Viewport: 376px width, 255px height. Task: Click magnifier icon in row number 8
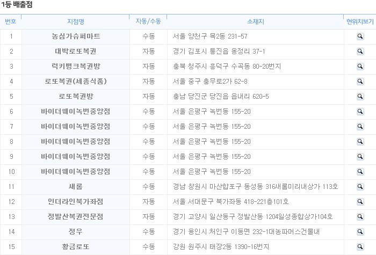360,142
